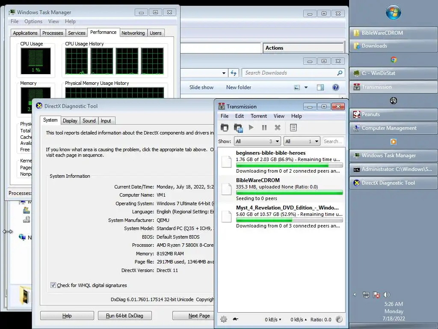Screen dimensions: 438x329
Task: Pause selected torrent with the pause icon
Action: 264,128
